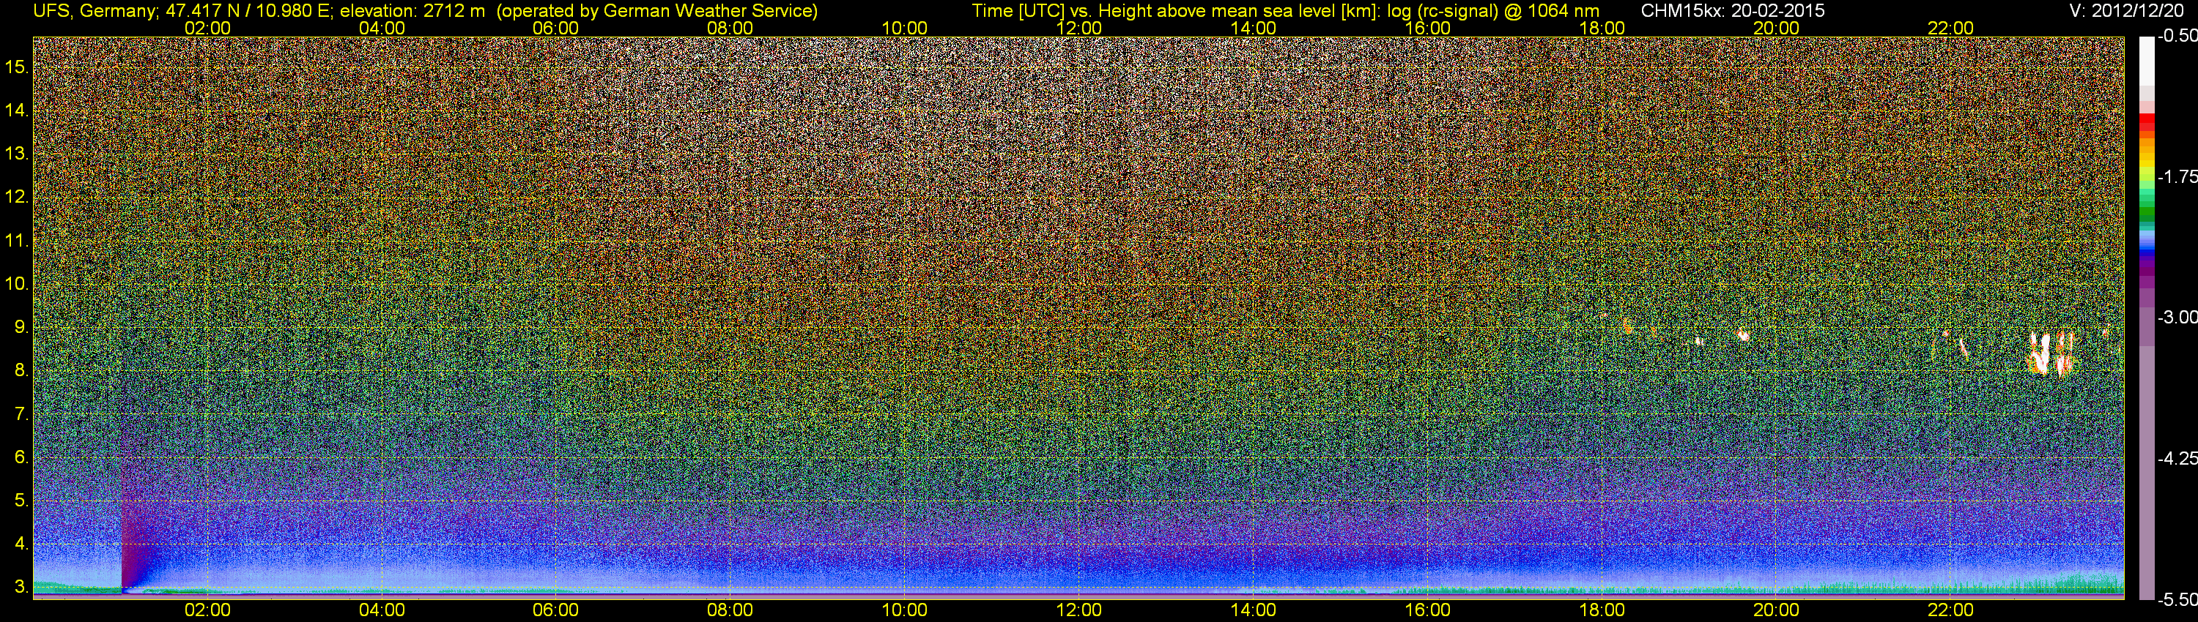Click the height axis label '4.'

21,544
